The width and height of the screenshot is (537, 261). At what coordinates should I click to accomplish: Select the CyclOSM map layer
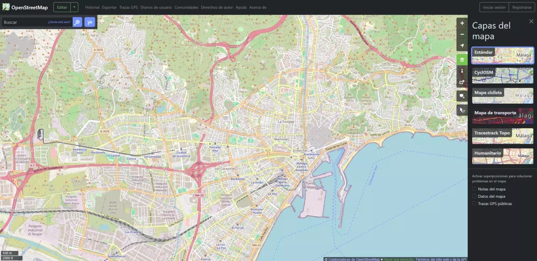(503, 75)
